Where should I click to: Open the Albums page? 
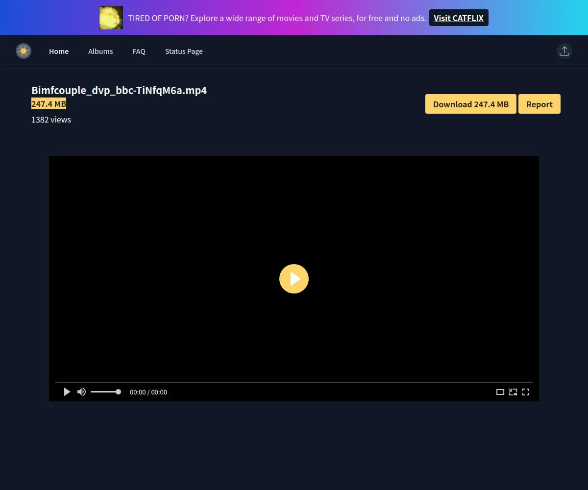point(100,51)
